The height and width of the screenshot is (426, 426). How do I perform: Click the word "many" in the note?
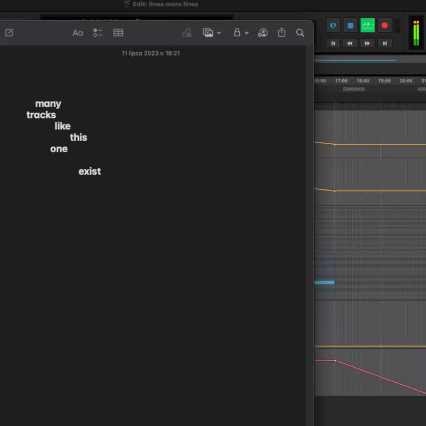click(48, 104)
